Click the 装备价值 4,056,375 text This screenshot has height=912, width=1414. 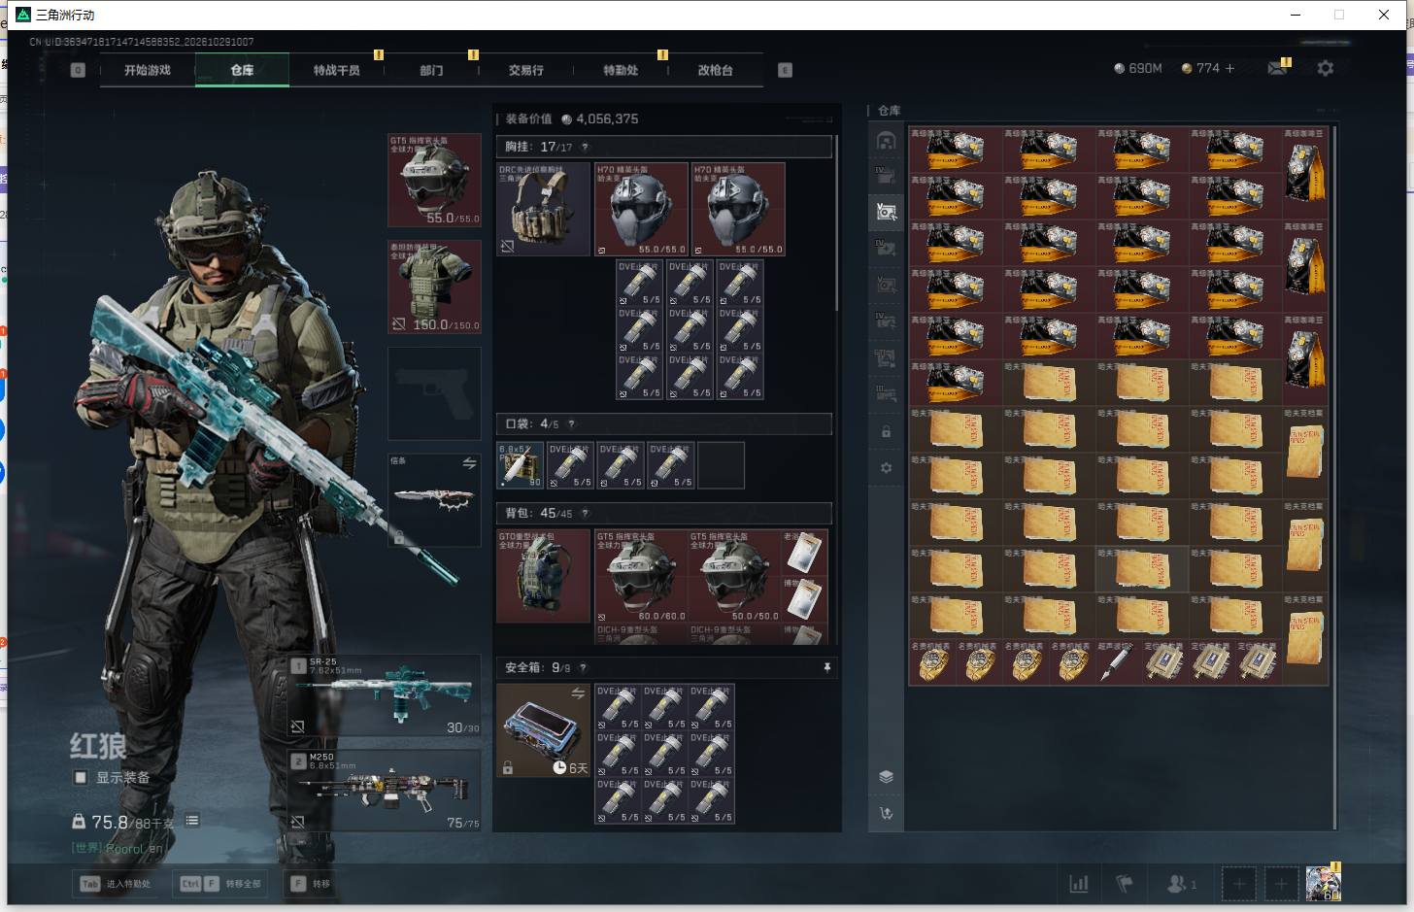coord(571,118)
